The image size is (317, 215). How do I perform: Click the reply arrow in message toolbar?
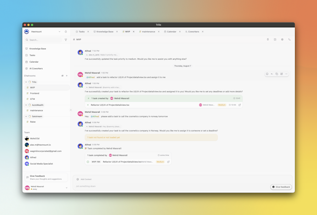tap(272, 74)
